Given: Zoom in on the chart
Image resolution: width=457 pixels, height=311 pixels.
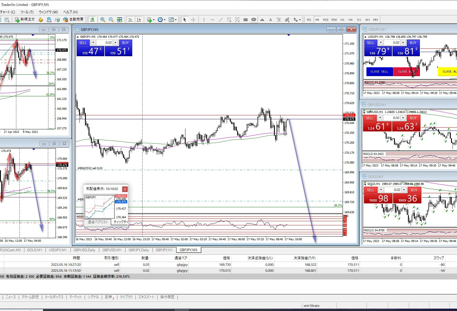Looking at the screenshot, I should pyautogui.click(x=103, y=20).
